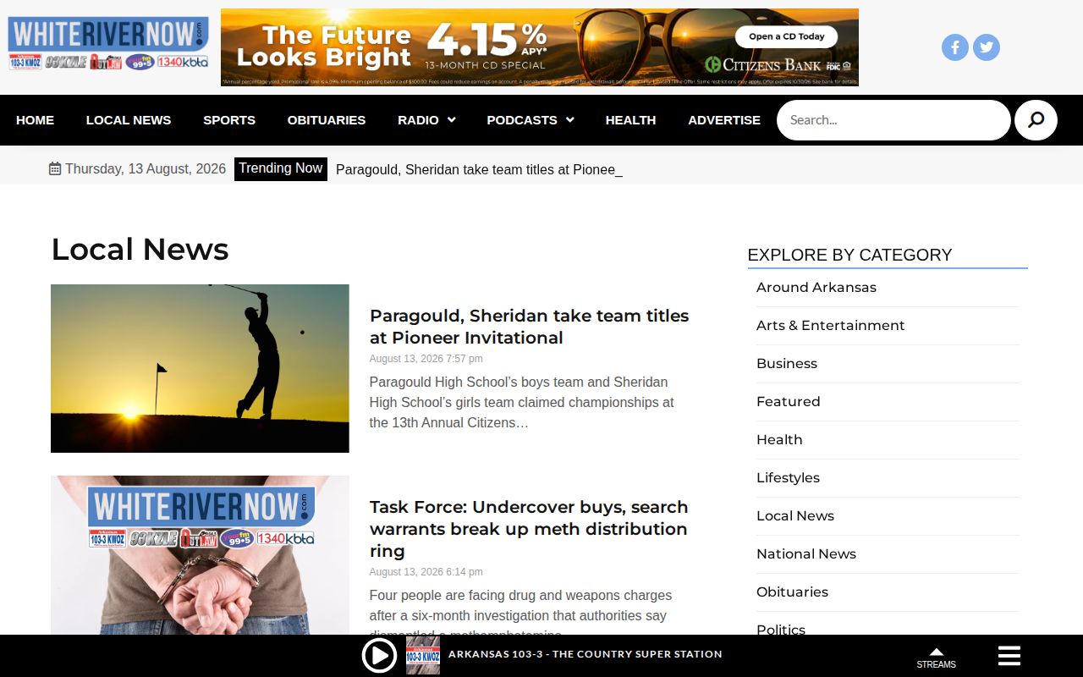Open the Citizens Bank CD banner ad
Image resolution: width=1083 pixels, height=677 pixels.
click(x=540, y=47)
